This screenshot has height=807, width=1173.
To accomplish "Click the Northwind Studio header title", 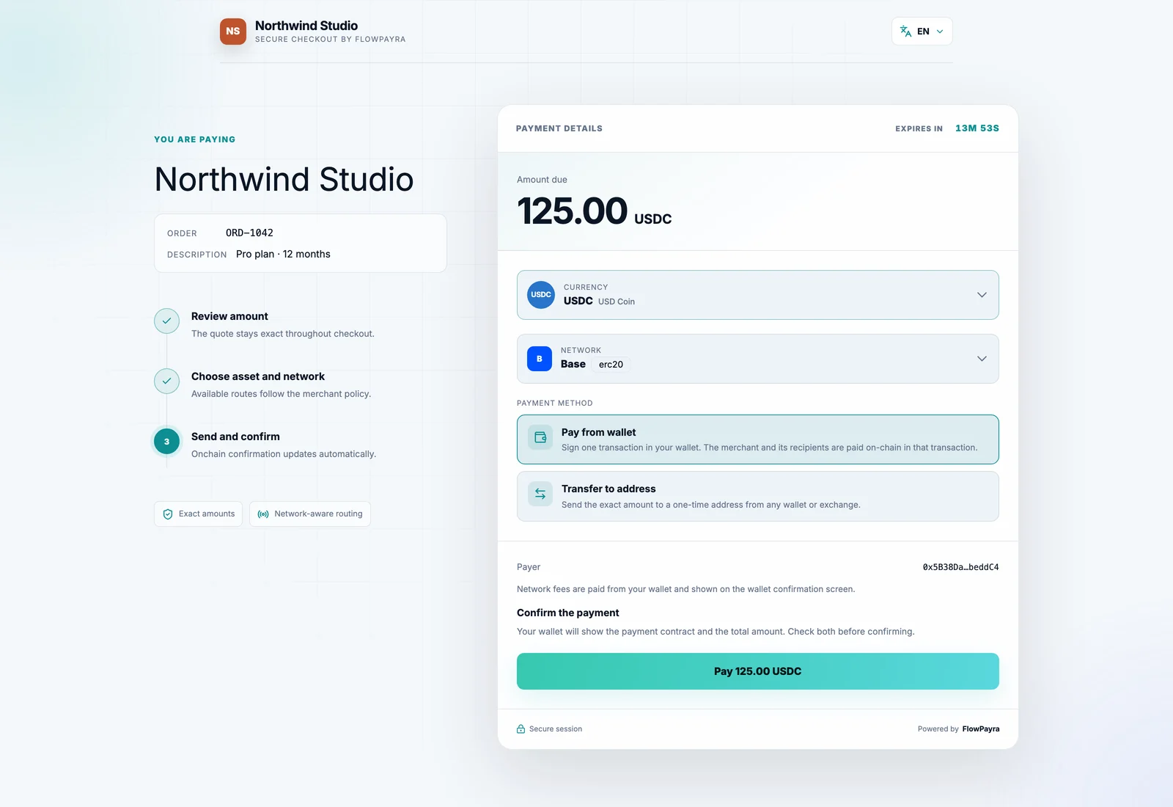I will pyautogui.click(x=306, y=26).
